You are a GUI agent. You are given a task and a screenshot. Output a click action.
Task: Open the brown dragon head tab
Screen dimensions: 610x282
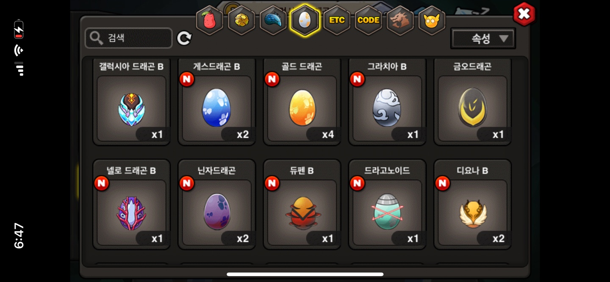[400, 20]
